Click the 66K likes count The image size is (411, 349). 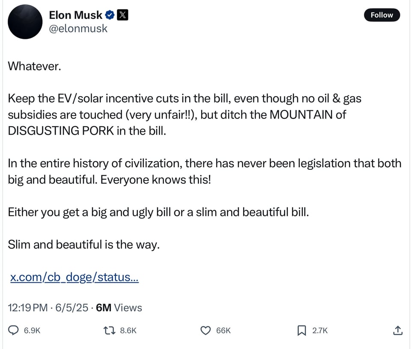point(223,330)
